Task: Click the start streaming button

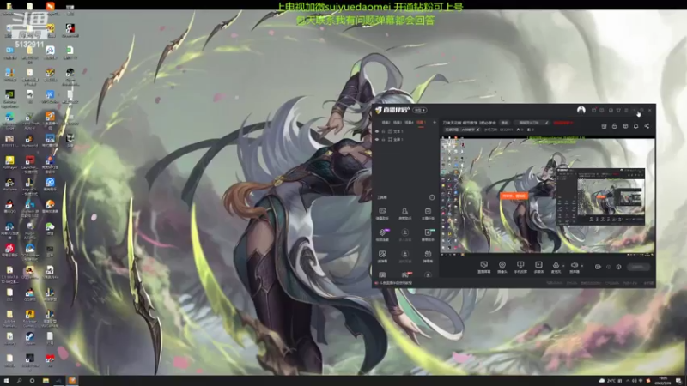Action: click(637, 267)
